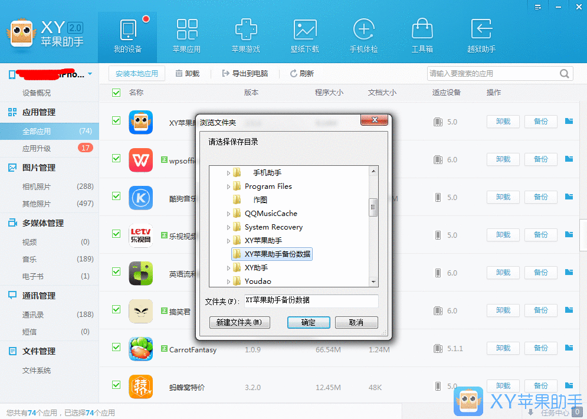Screen dimensions: 587x419
Task: Create a new folder with 新建文件夹
Action: coord(238,323)
